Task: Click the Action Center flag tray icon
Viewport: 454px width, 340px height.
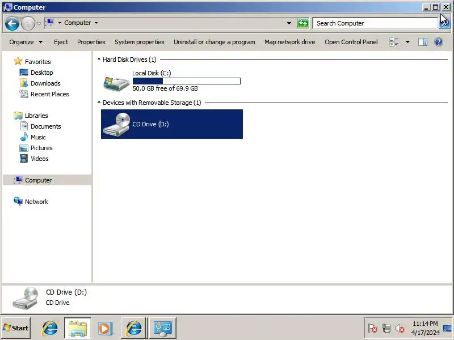Action: tap(373, 328)
